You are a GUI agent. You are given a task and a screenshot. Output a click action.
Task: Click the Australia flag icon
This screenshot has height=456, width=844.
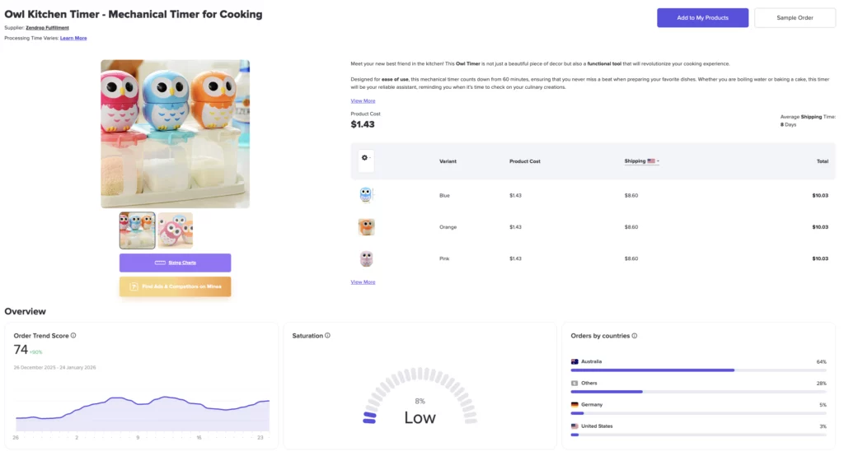[x=574, y=361]
